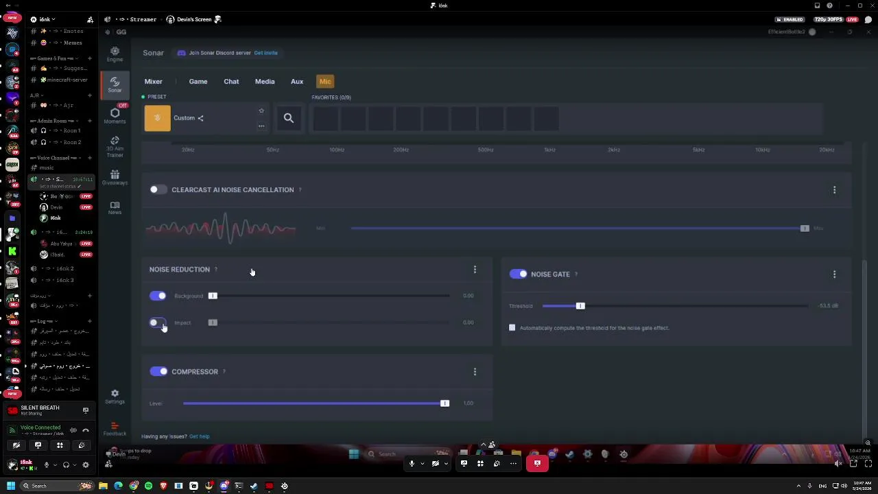
Task: Open Discord activities icon in voice panel
Action: (x=60, y=445)
